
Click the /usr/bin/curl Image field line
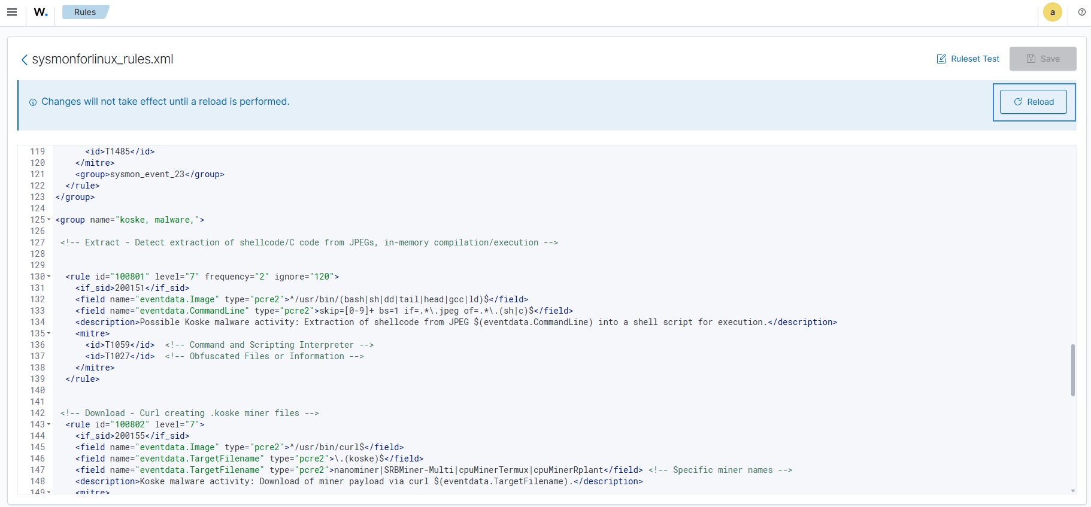pos(240,447)
